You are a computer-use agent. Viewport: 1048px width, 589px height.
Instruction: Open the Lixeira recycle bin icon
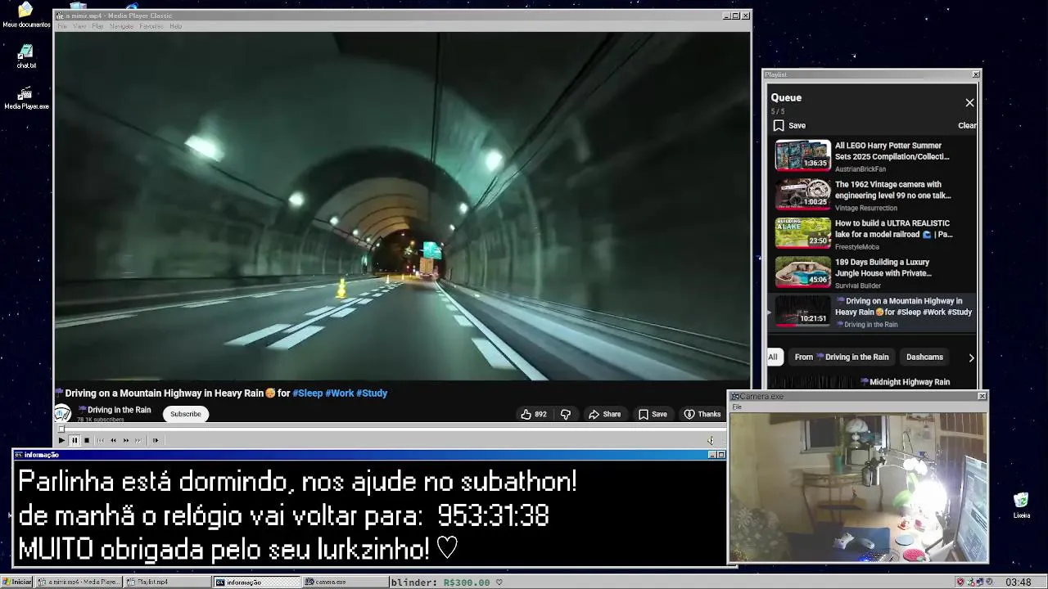tap(1021, 506)
